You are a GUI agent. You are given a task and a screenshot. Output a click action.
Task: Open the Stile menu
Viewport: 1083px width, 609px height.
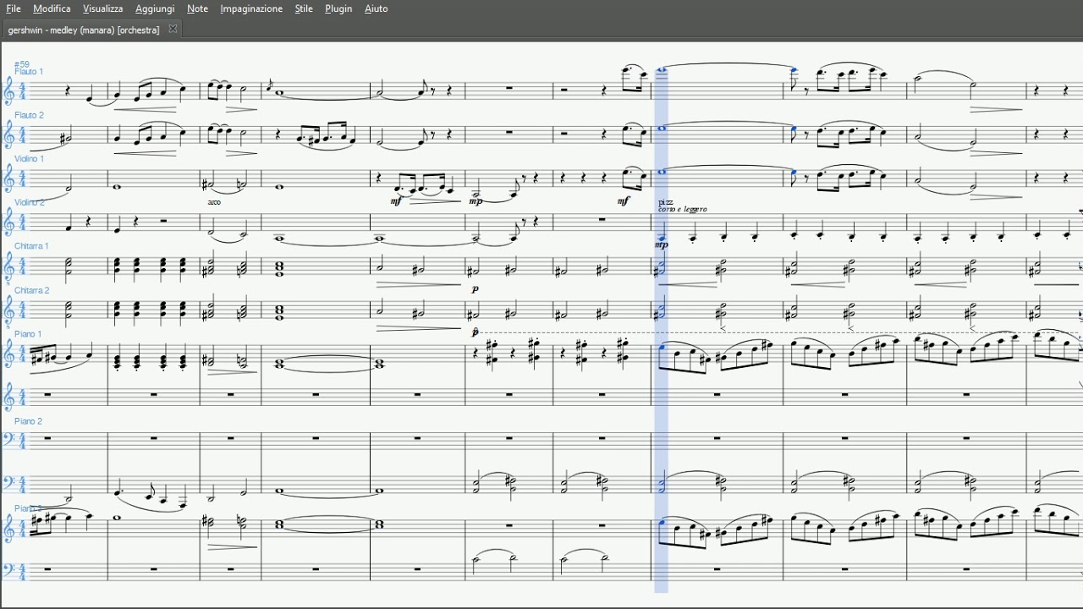(304, 8)
